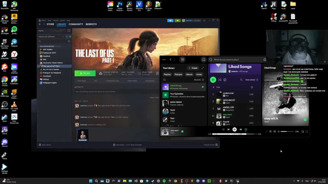Go to the previous track in Spotify

(228, 130)
